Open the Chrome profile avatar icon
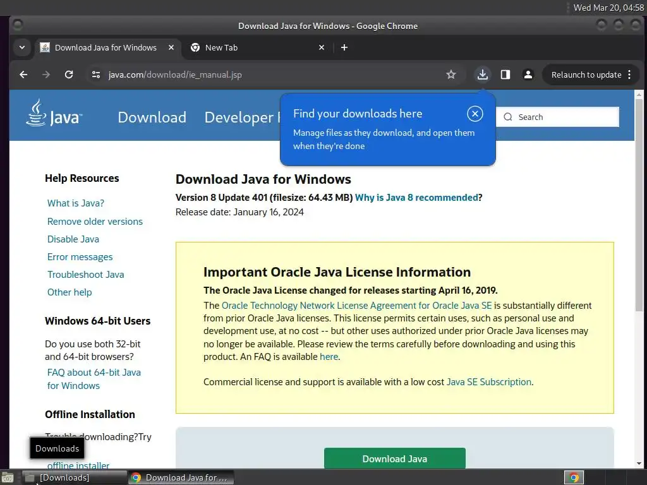647x485 pixels. (x=528, y=75)
